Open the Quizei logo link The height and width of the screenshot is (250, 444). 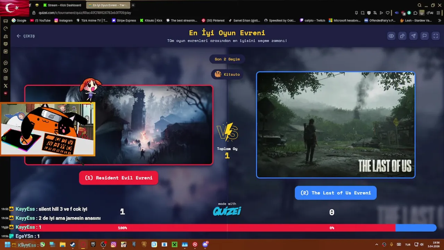pos(227,211)
